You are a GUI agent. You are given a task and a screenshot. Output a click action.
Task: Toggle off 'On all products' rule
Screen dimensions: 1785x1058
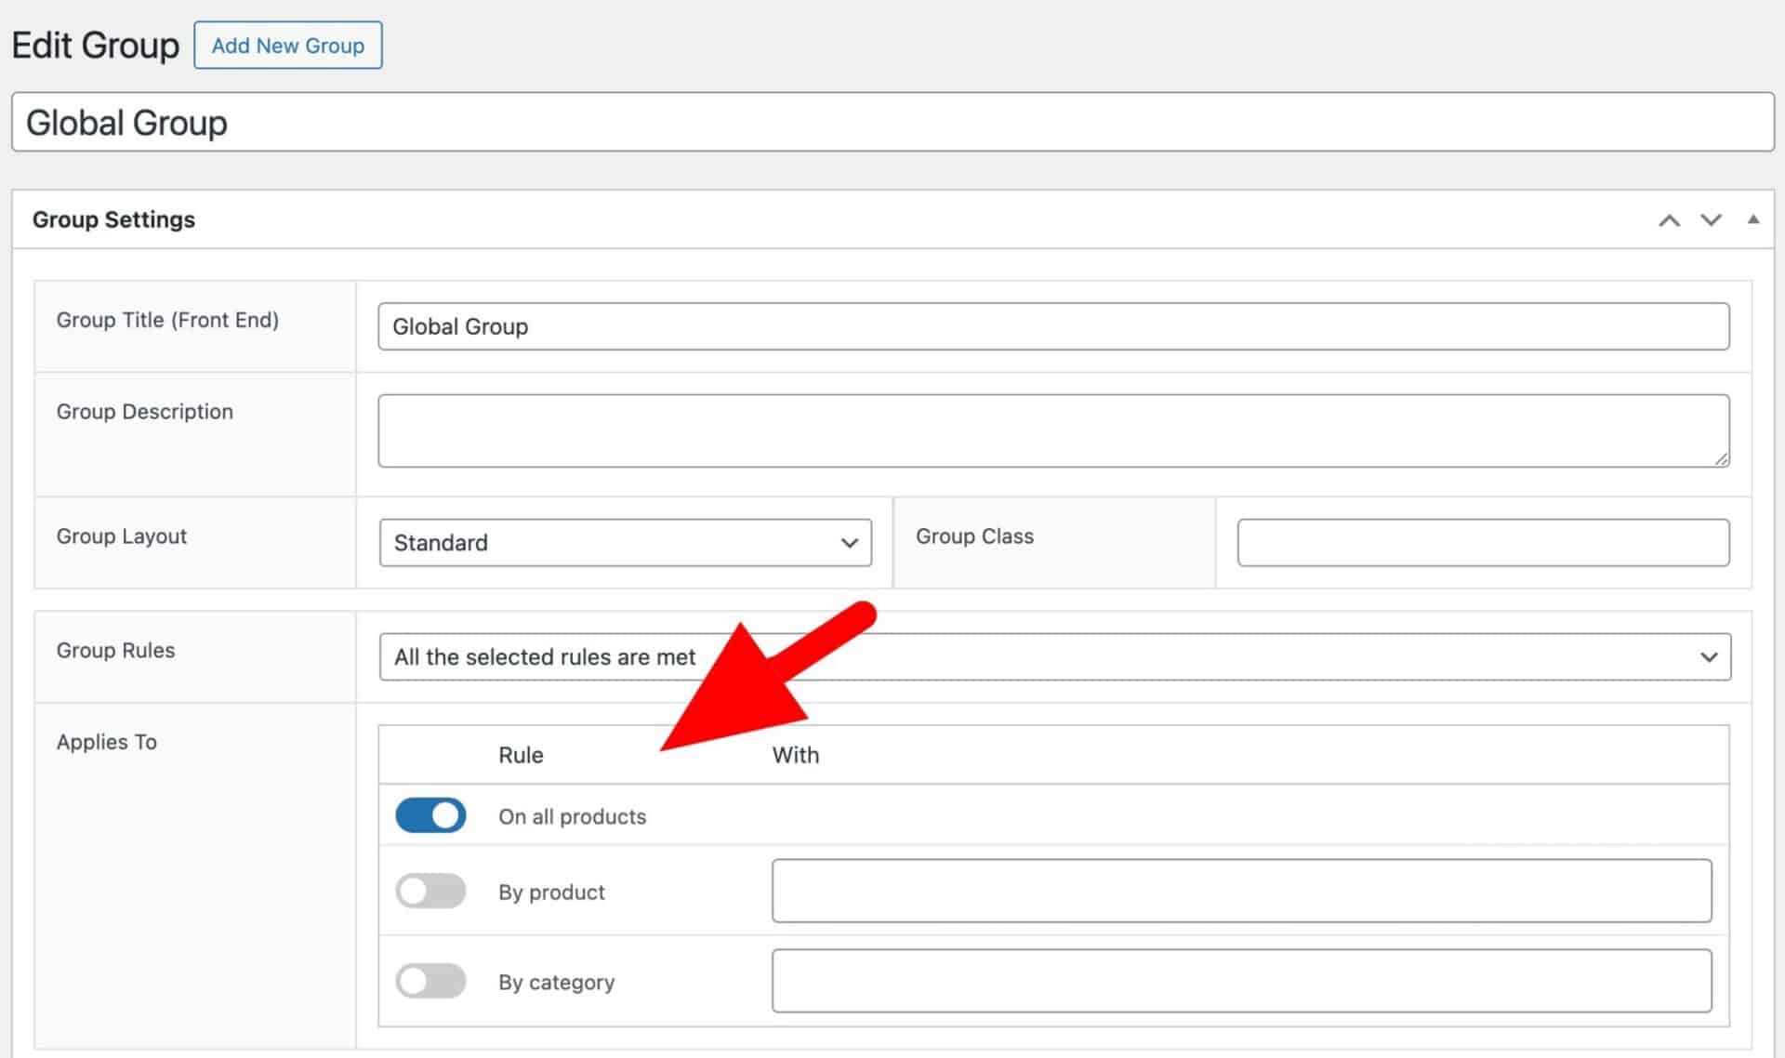pos(430,815)
